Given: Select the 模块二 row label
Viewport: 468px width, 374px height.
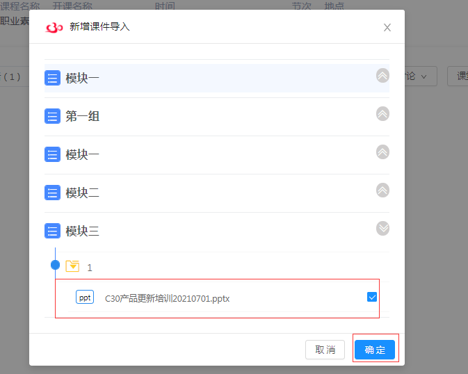Looking at the screenshot, I should [82, 193].
